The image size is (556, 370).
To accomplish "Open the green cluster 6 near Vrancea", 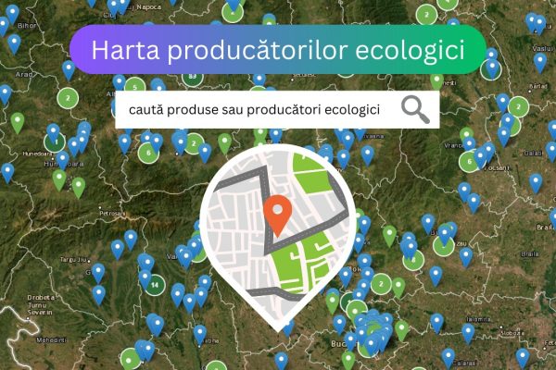I will click(468, 160).
